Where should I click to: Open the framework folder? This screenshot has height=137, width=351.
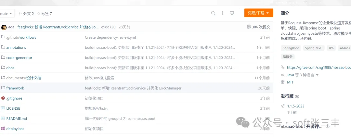[15, 88]
